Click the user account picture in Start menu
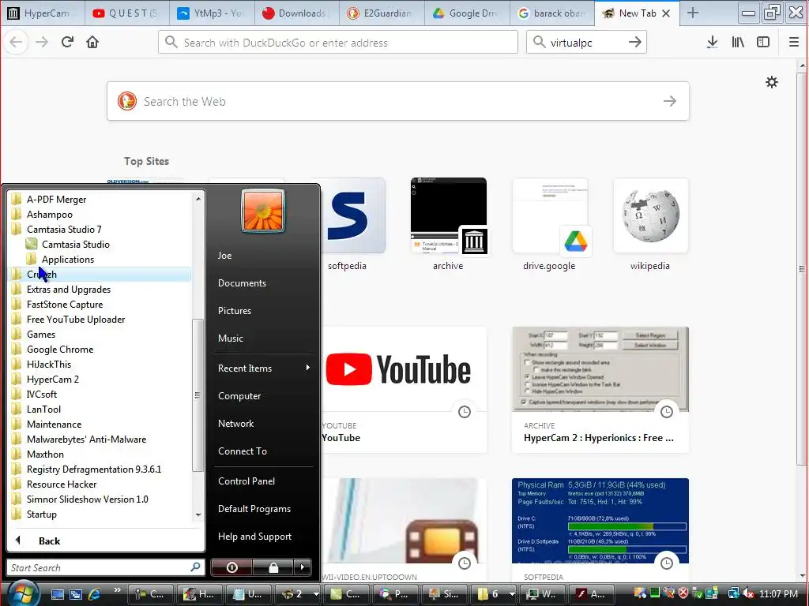 click(x=262, y=211)
